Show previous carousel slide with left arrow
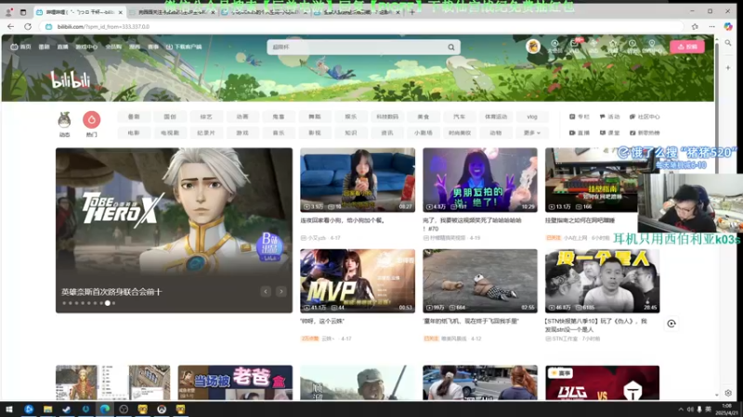 (x=266, y=292)
